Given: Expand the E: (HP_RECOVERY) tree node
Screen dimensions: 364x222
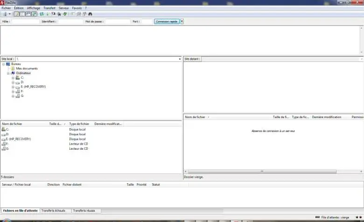Looking at the screenshot, I should point(13,87).
